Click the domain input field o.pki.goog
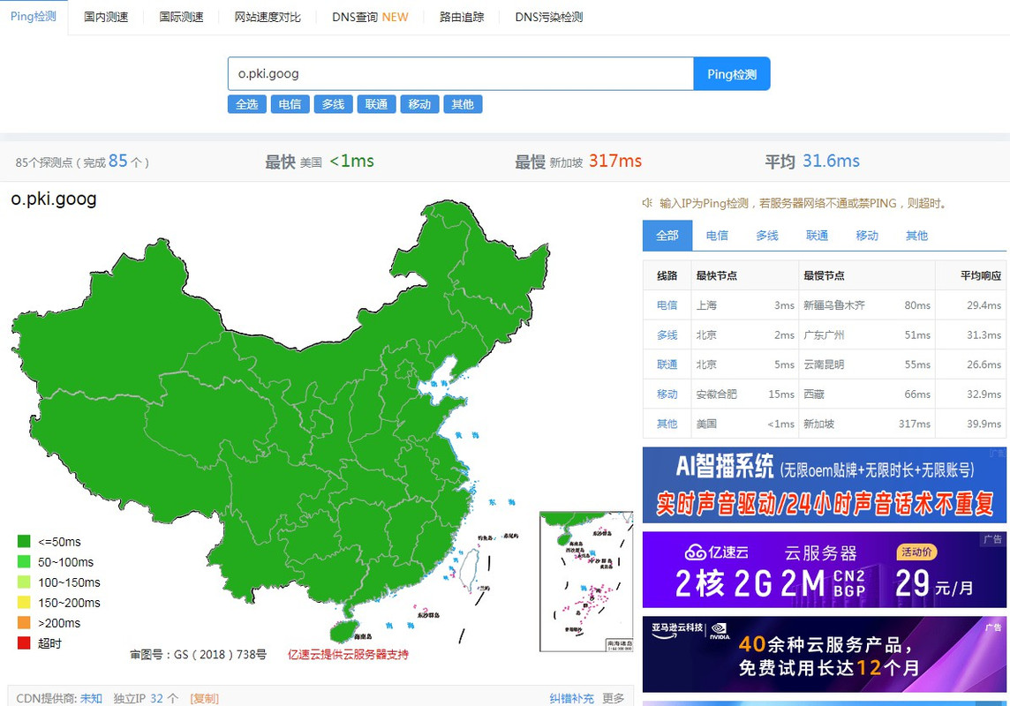This screenshot has height=706, width=1010. pos(461,74)
